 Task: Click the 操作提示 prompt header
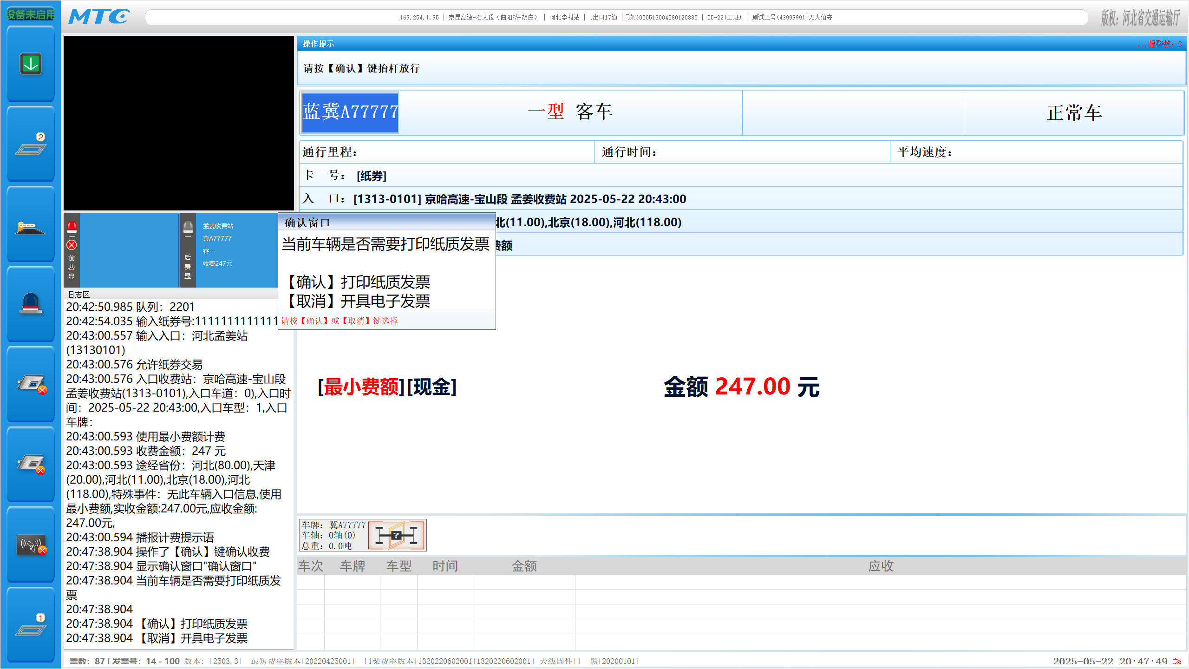(318, 43)
